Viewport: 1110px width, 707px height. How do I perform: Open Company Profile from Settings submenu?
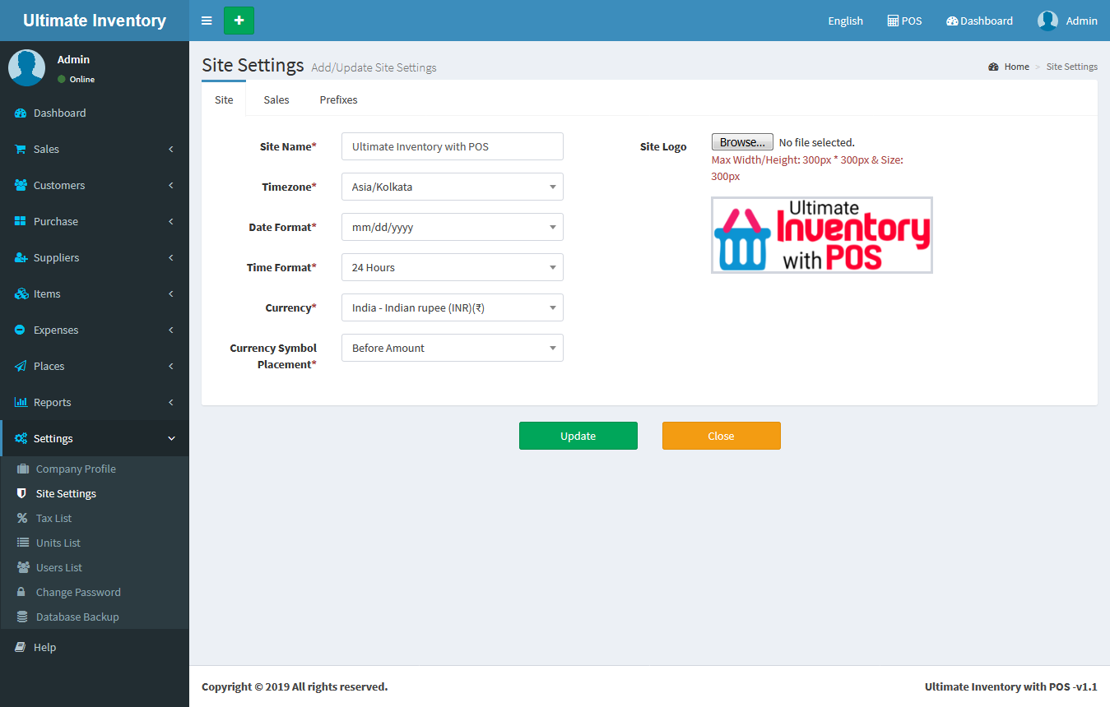(76, 469)
